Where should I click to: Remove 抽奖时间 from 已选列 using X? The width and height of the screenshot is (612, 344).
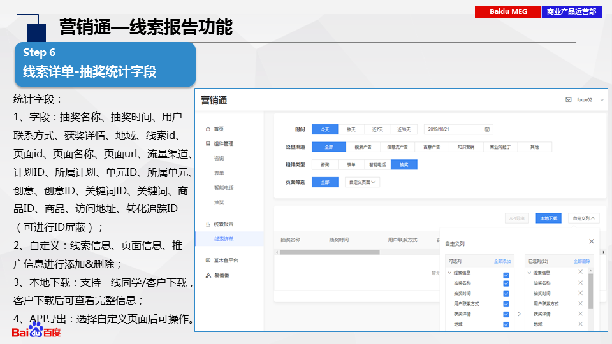580,293
